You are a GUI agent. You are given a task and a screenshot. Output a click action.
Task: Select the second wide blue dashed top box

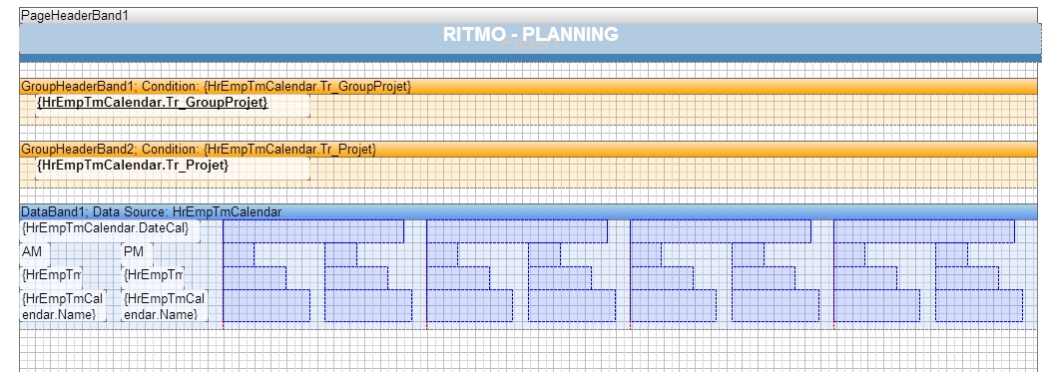[x=517, y=231]
